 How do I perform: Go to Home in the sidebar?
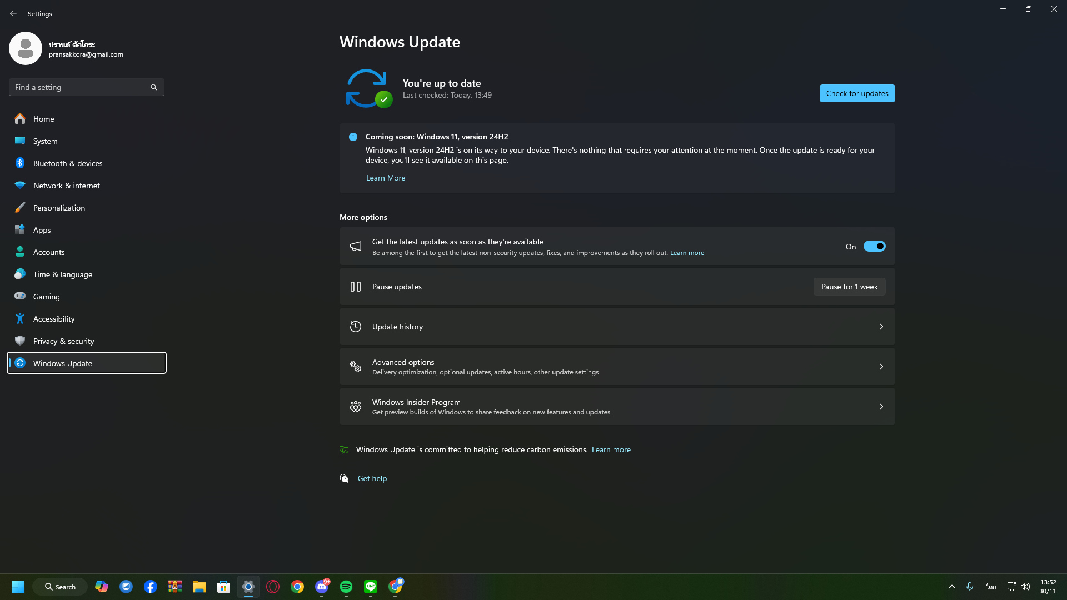point(87,119)
